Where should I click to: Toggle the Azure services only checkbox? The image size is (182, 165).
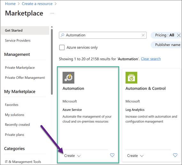62,48
